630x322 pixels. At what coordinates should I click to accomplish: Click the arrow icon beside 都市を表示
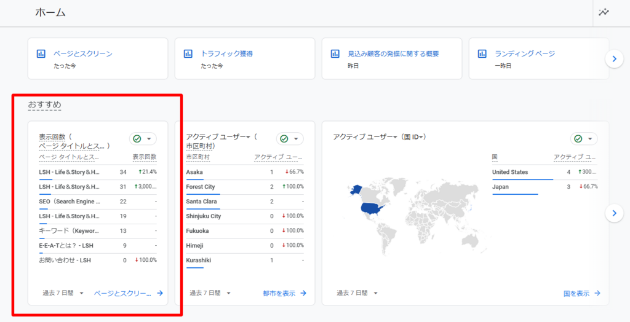(303, 294)
